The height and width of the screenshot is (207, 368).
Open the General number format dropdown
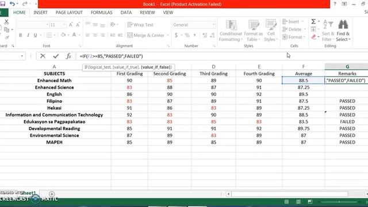click(x=213, y=25)
